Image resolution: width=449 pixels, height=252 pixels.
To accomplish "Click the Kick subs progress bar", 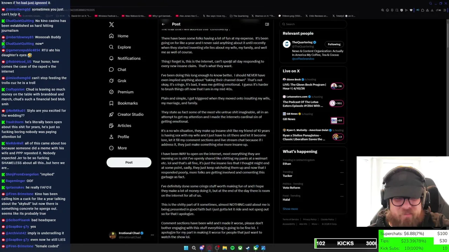I will click(414, 248).
